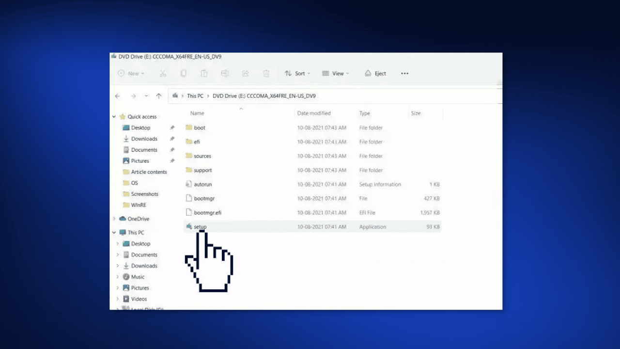Viewport: 620px width, 349px height.
Task: Click the setup application icon
Action: click(189, 226)
